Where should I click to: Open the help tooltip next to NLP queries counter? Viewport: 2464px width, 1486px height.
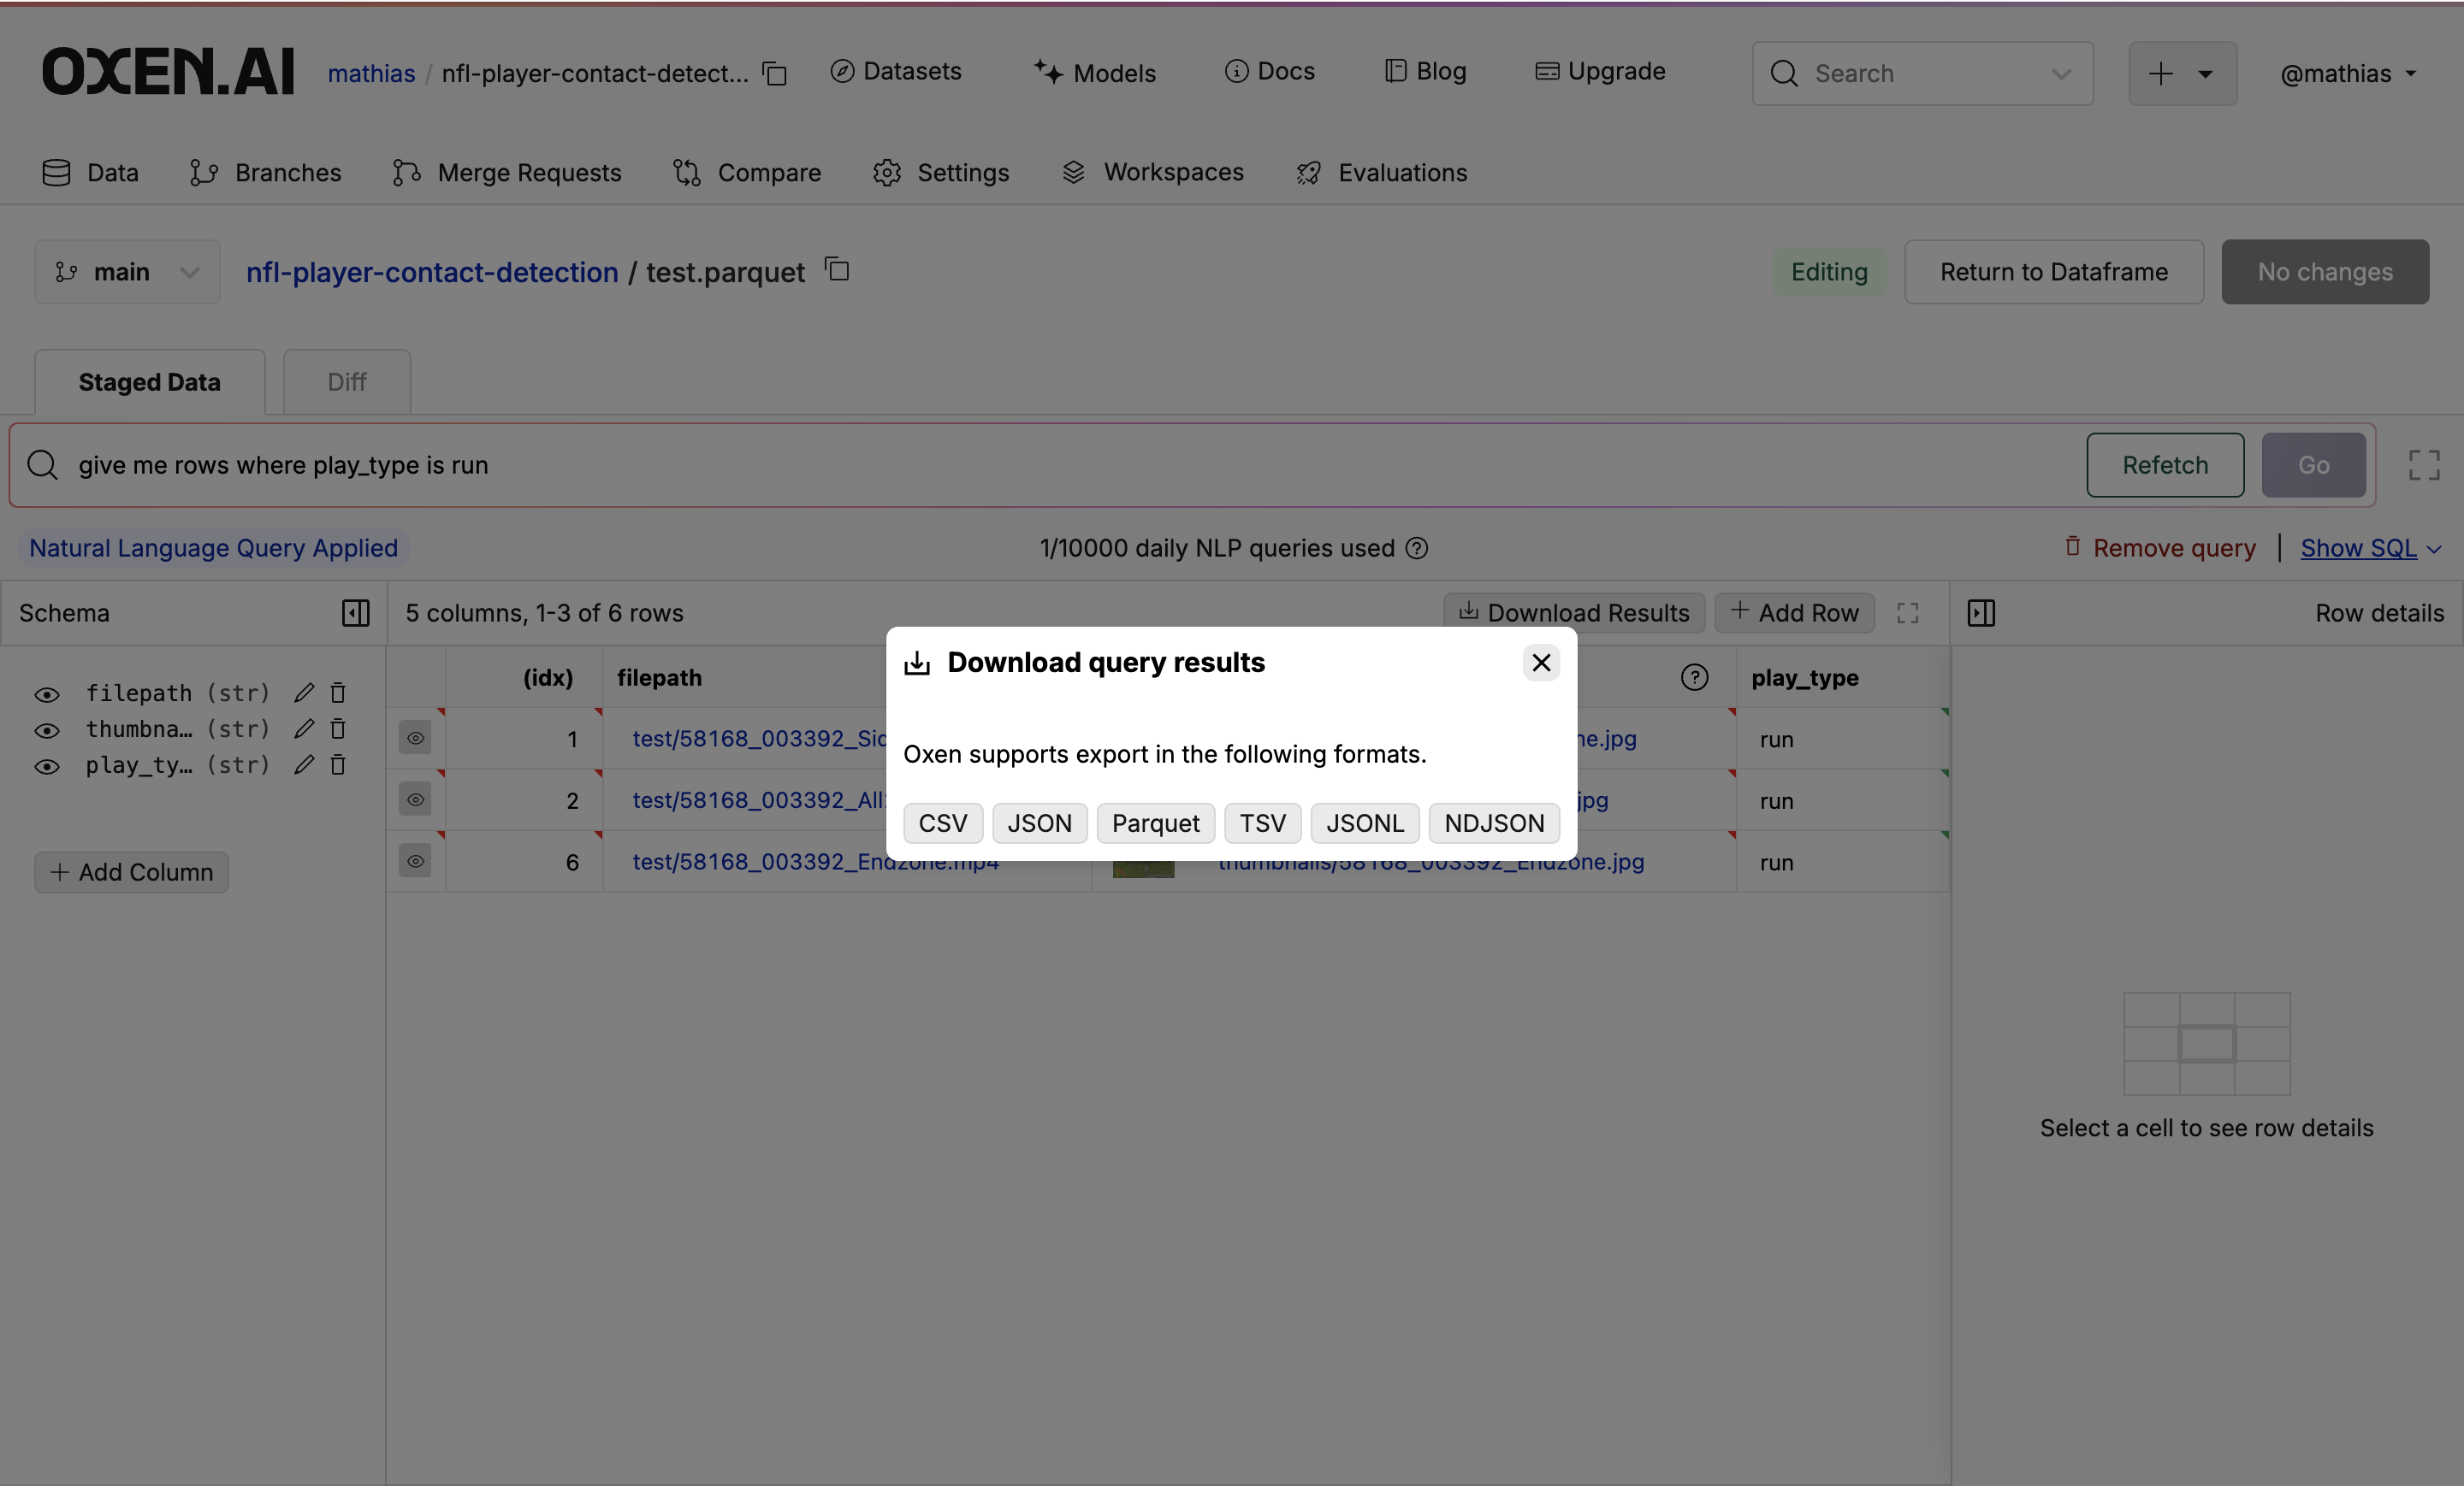click(1417, 549)
